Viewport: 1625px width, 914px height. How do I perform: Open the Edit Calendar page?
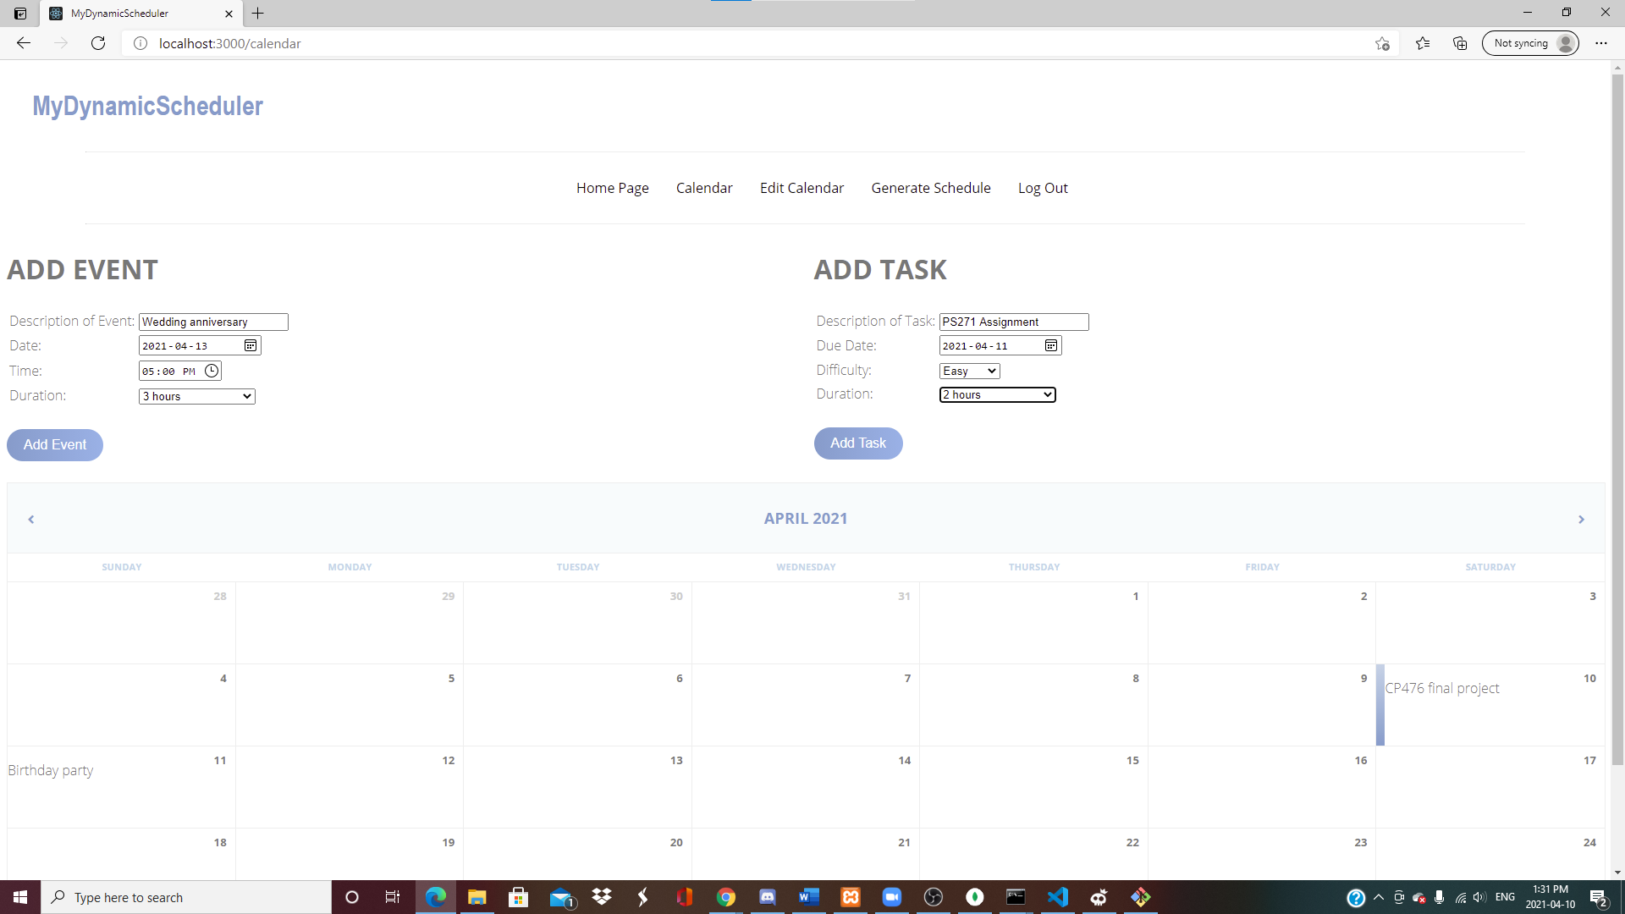pos(801,188)
